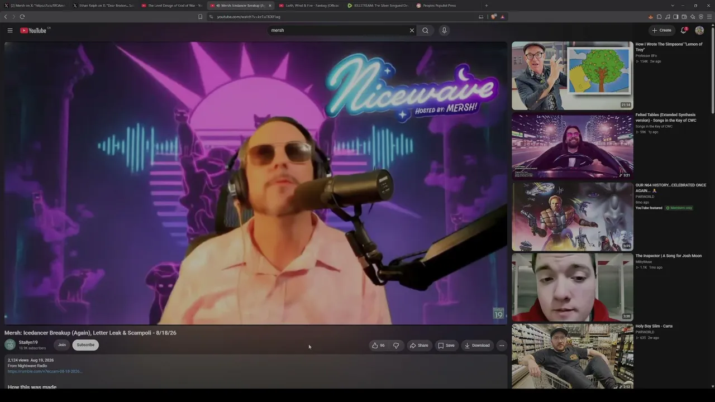Viewport: 715px width, 402px height.
Task: Like the video with thumbs up
Action: point(378,346)
